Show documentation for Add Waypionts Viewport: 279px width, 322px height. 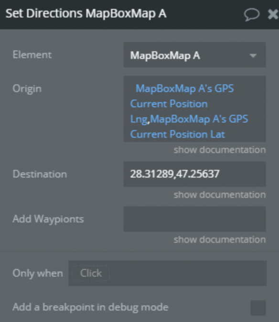tap(220, 240)
